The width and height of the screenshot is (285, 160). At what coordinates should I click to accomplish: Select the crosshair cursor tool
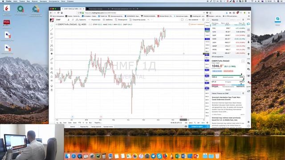click(x=52, y=26)
